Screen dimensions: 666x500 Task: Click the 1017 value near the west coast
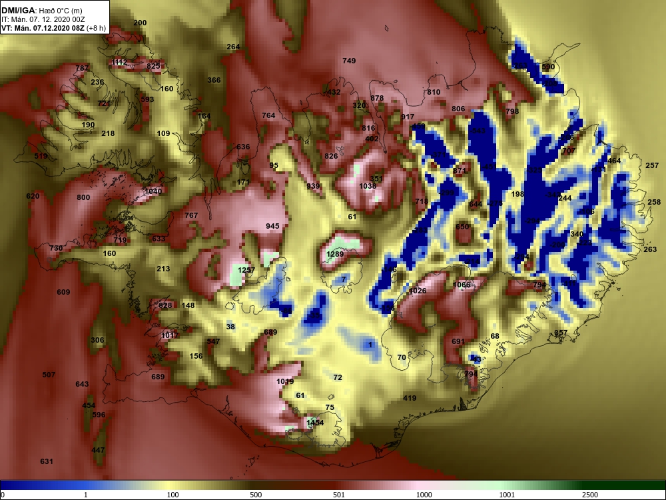click(x=170, y=335)
